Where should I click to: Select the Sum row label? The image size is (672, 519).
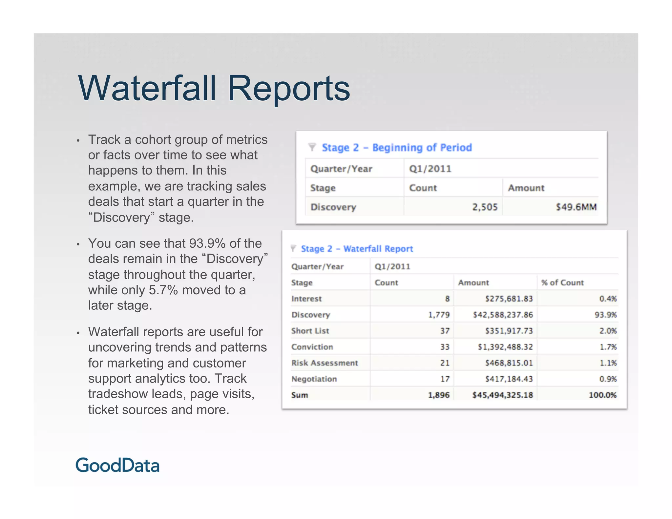tap(300, 395)
